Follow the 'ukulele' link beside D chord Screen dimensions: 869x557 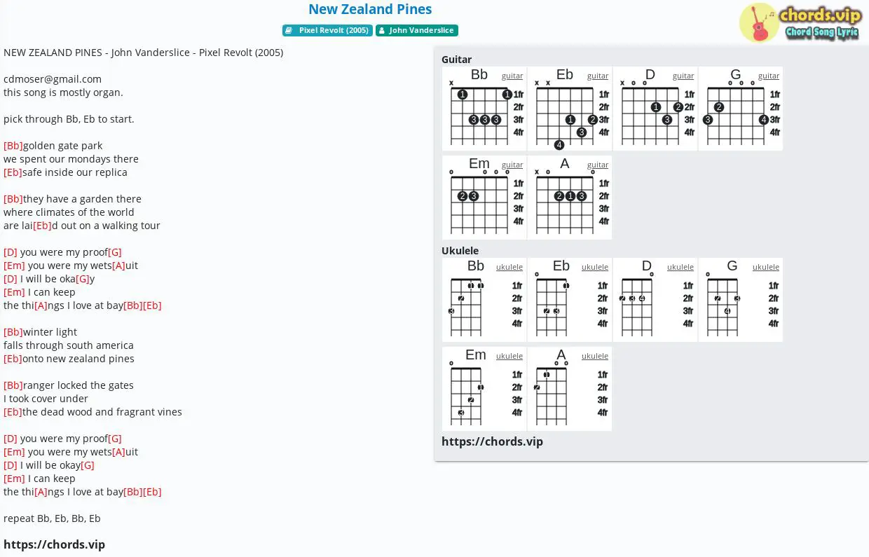point(680,267)
